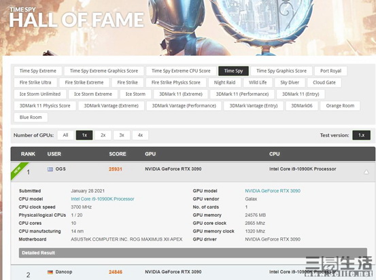
Task: Click the Detailed Result bar
Action: 193,253
